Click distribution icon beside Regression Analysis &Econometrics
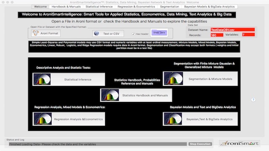 (42, 119)
